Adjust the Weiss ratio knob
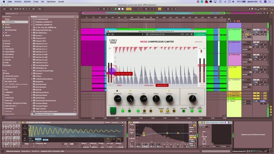Image resolution: width=274 pixels, height=154 pixels. [143, 99]
